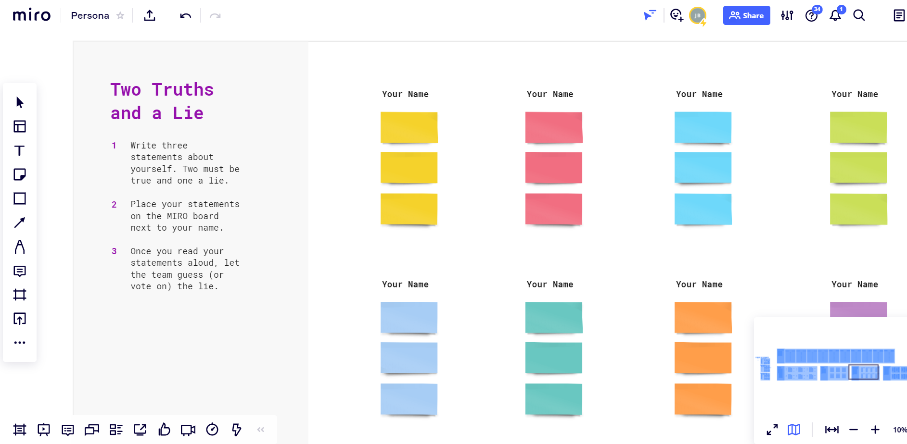Open the Reactions icon in top bar
Screen dimensions: 907x444
(x=677, y=15)
